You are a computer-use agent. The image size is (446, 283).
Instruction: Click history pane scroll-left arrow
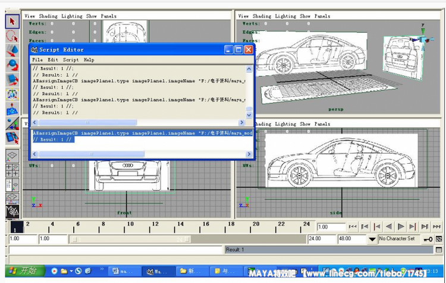34,122
